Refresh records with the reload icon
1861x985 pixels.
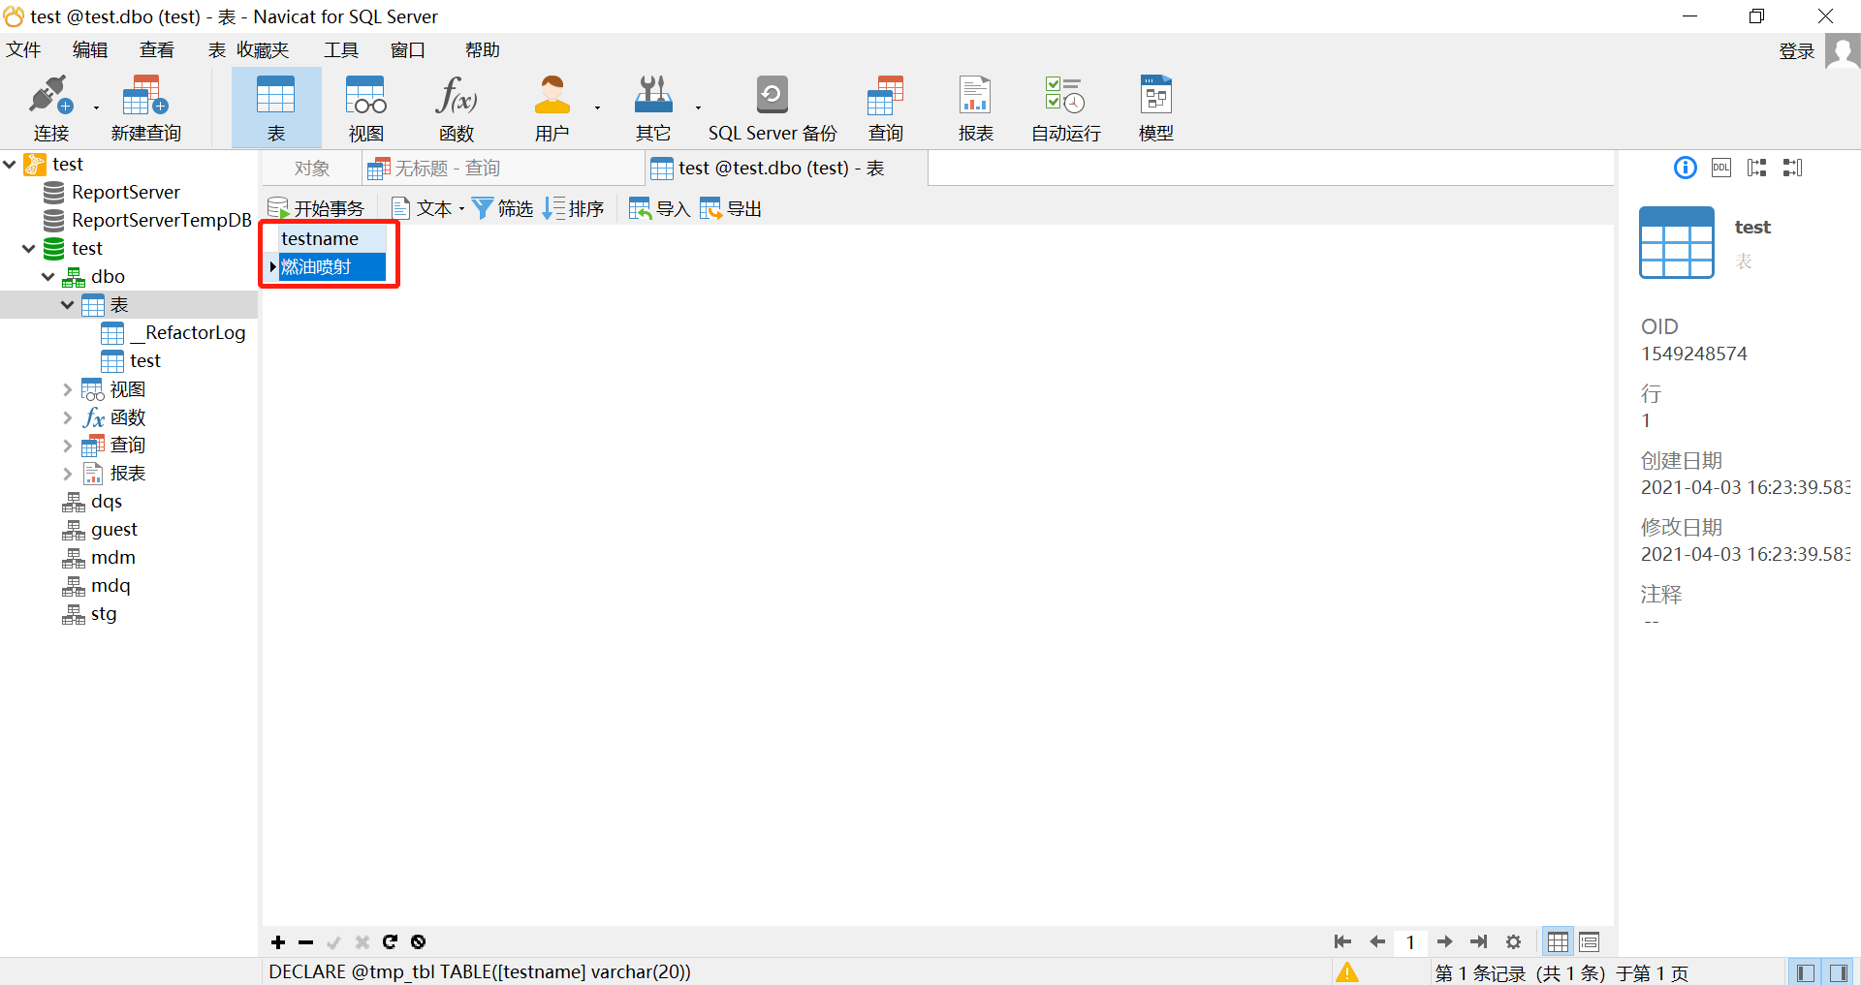click(x=391, y=941)
